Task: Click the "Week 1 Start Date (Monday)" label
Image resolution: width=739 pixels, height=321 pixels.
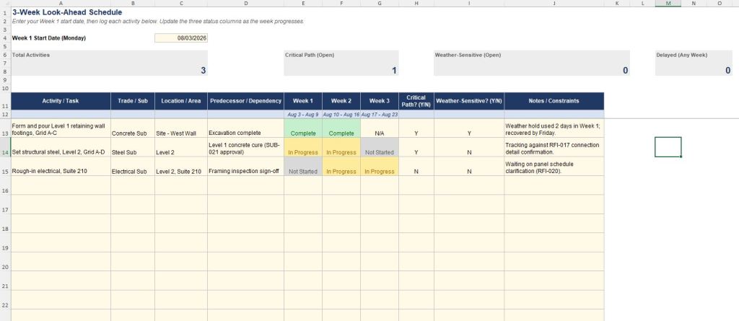Action: pos(49,38)
